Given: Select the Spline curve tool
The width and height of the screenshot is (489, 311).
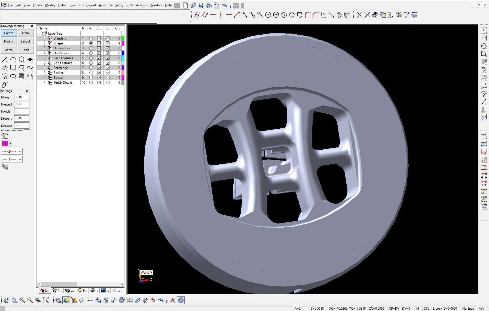Looking at the screenshot, I should click(30, 67).
